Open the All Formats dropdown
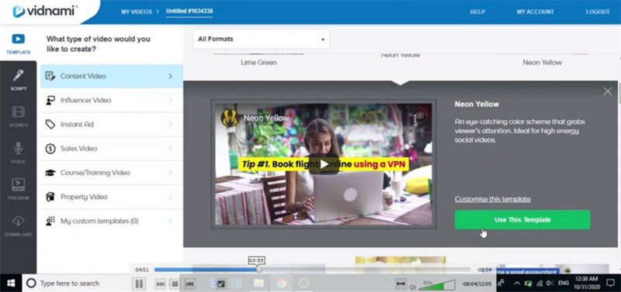The height and width of the screenshot is (292, 621). pos(261,40)
